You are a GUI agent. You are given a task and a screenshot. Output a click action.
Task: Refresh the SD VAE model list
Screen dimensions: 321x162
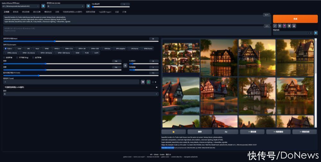point(88,6)
